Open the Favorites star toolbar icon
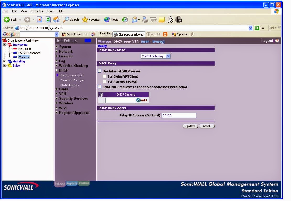The height and width of the screenshot is (201, 291). pyautogui.click(x=85, y=20)
